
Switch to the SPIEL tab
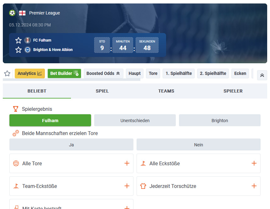(x=102, y=91)
